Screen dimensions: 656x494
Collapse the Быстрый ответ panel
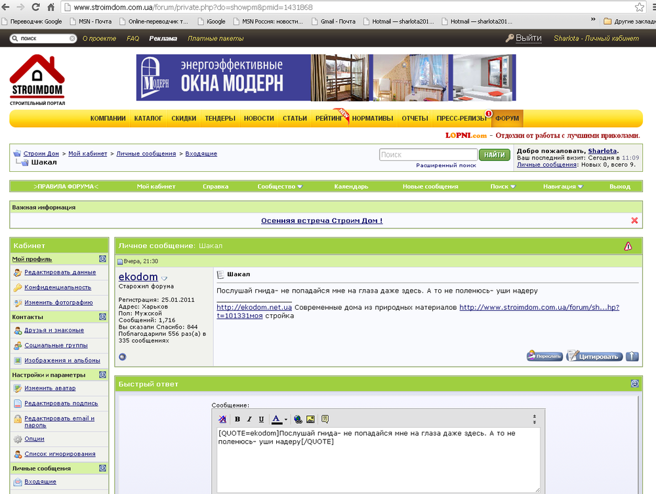634,384
